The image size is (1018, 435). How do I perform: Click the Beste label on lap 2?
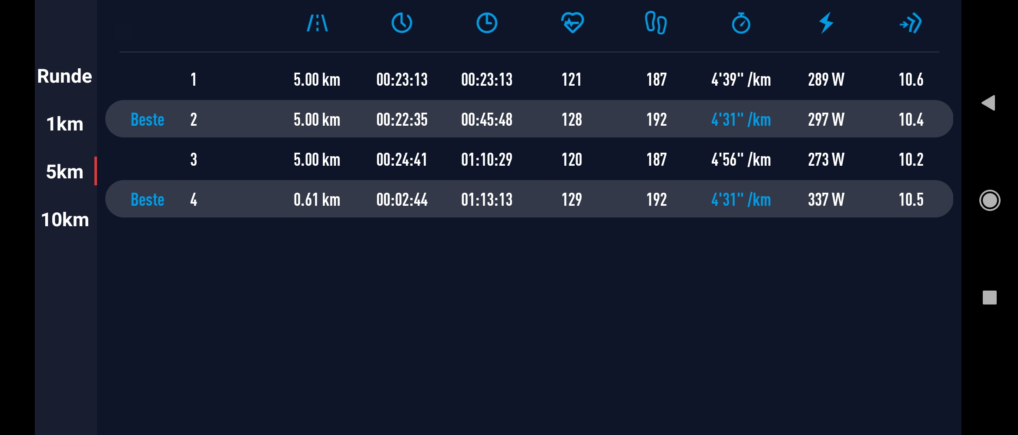[x=147, y=120]
